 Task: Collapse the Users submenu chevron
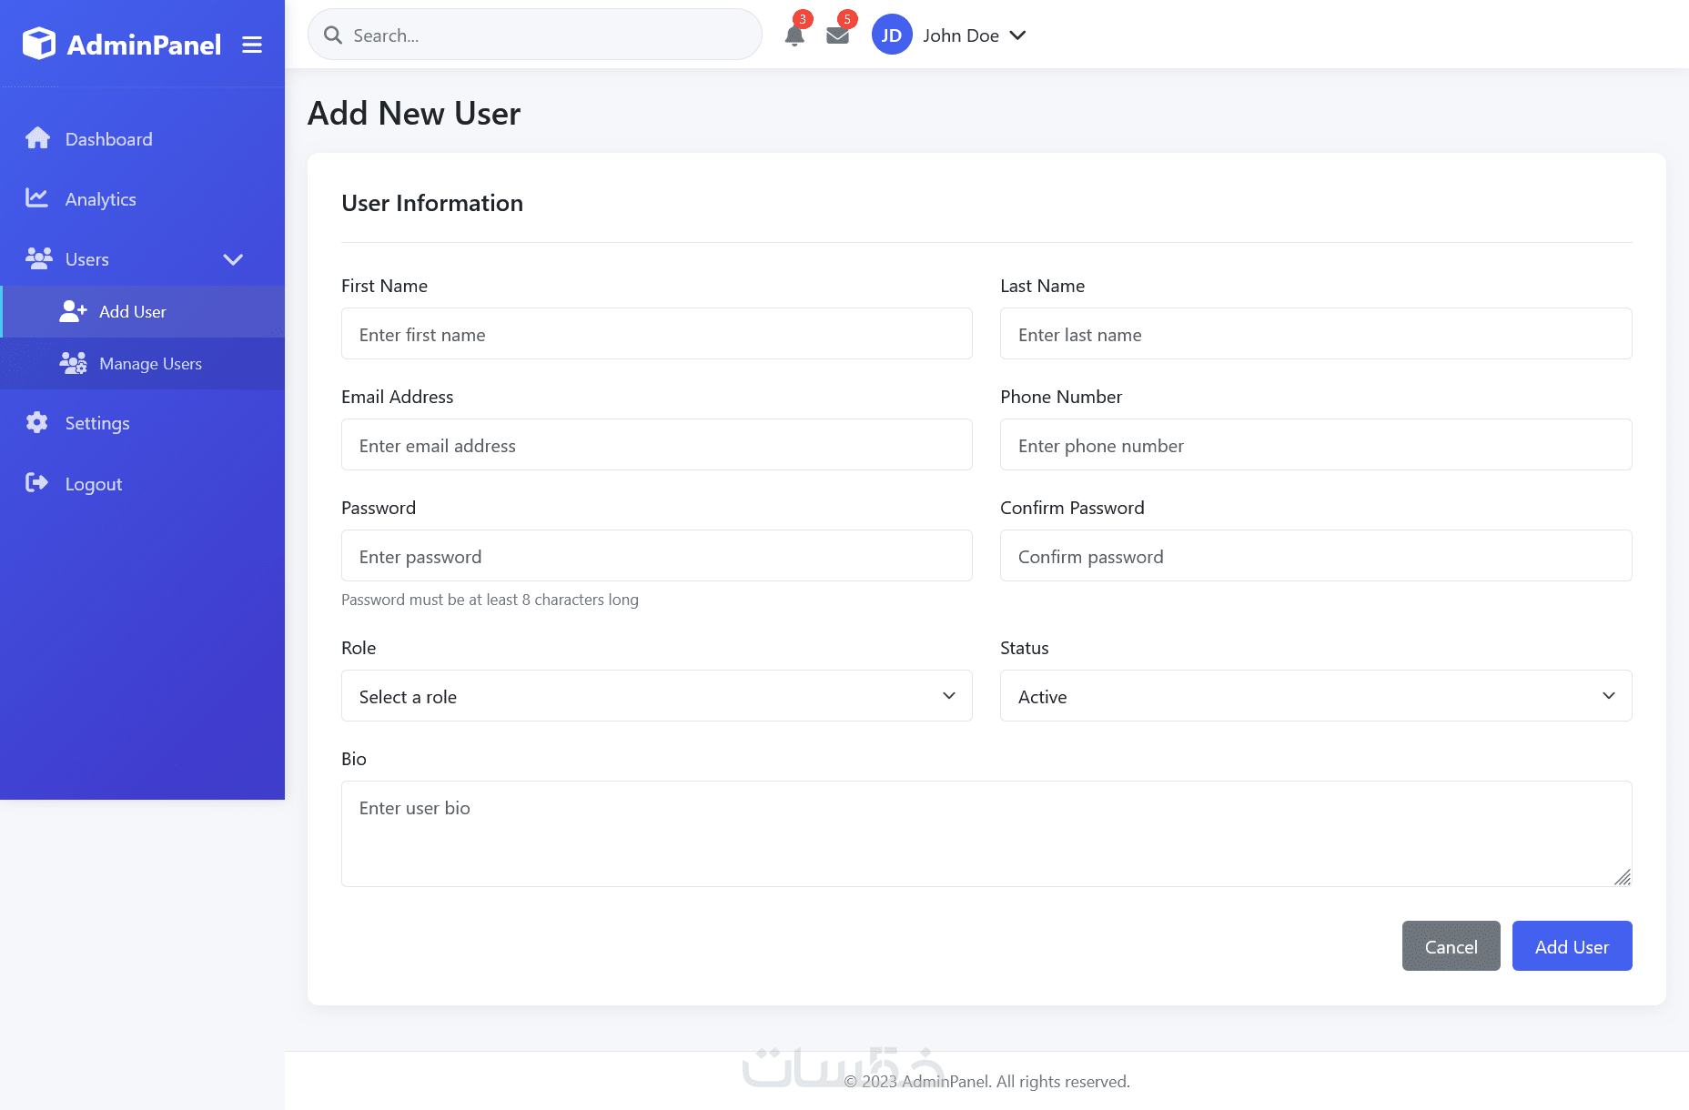[233, 259]
